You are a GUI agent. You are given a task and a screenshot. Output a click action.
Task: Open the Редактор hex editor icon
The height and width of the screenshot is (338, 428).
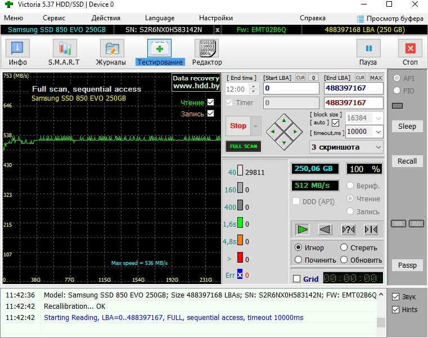pyautogui.click(x=206, y=49)
